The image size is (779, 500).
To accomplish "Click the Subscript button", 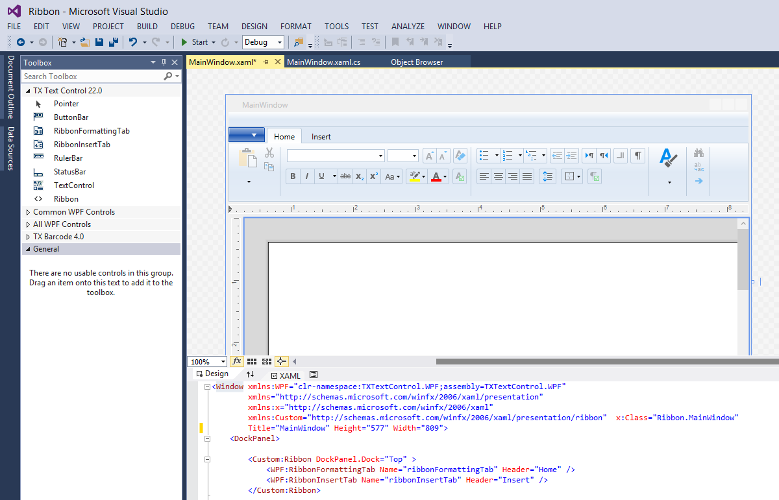I will coord(360,176).
